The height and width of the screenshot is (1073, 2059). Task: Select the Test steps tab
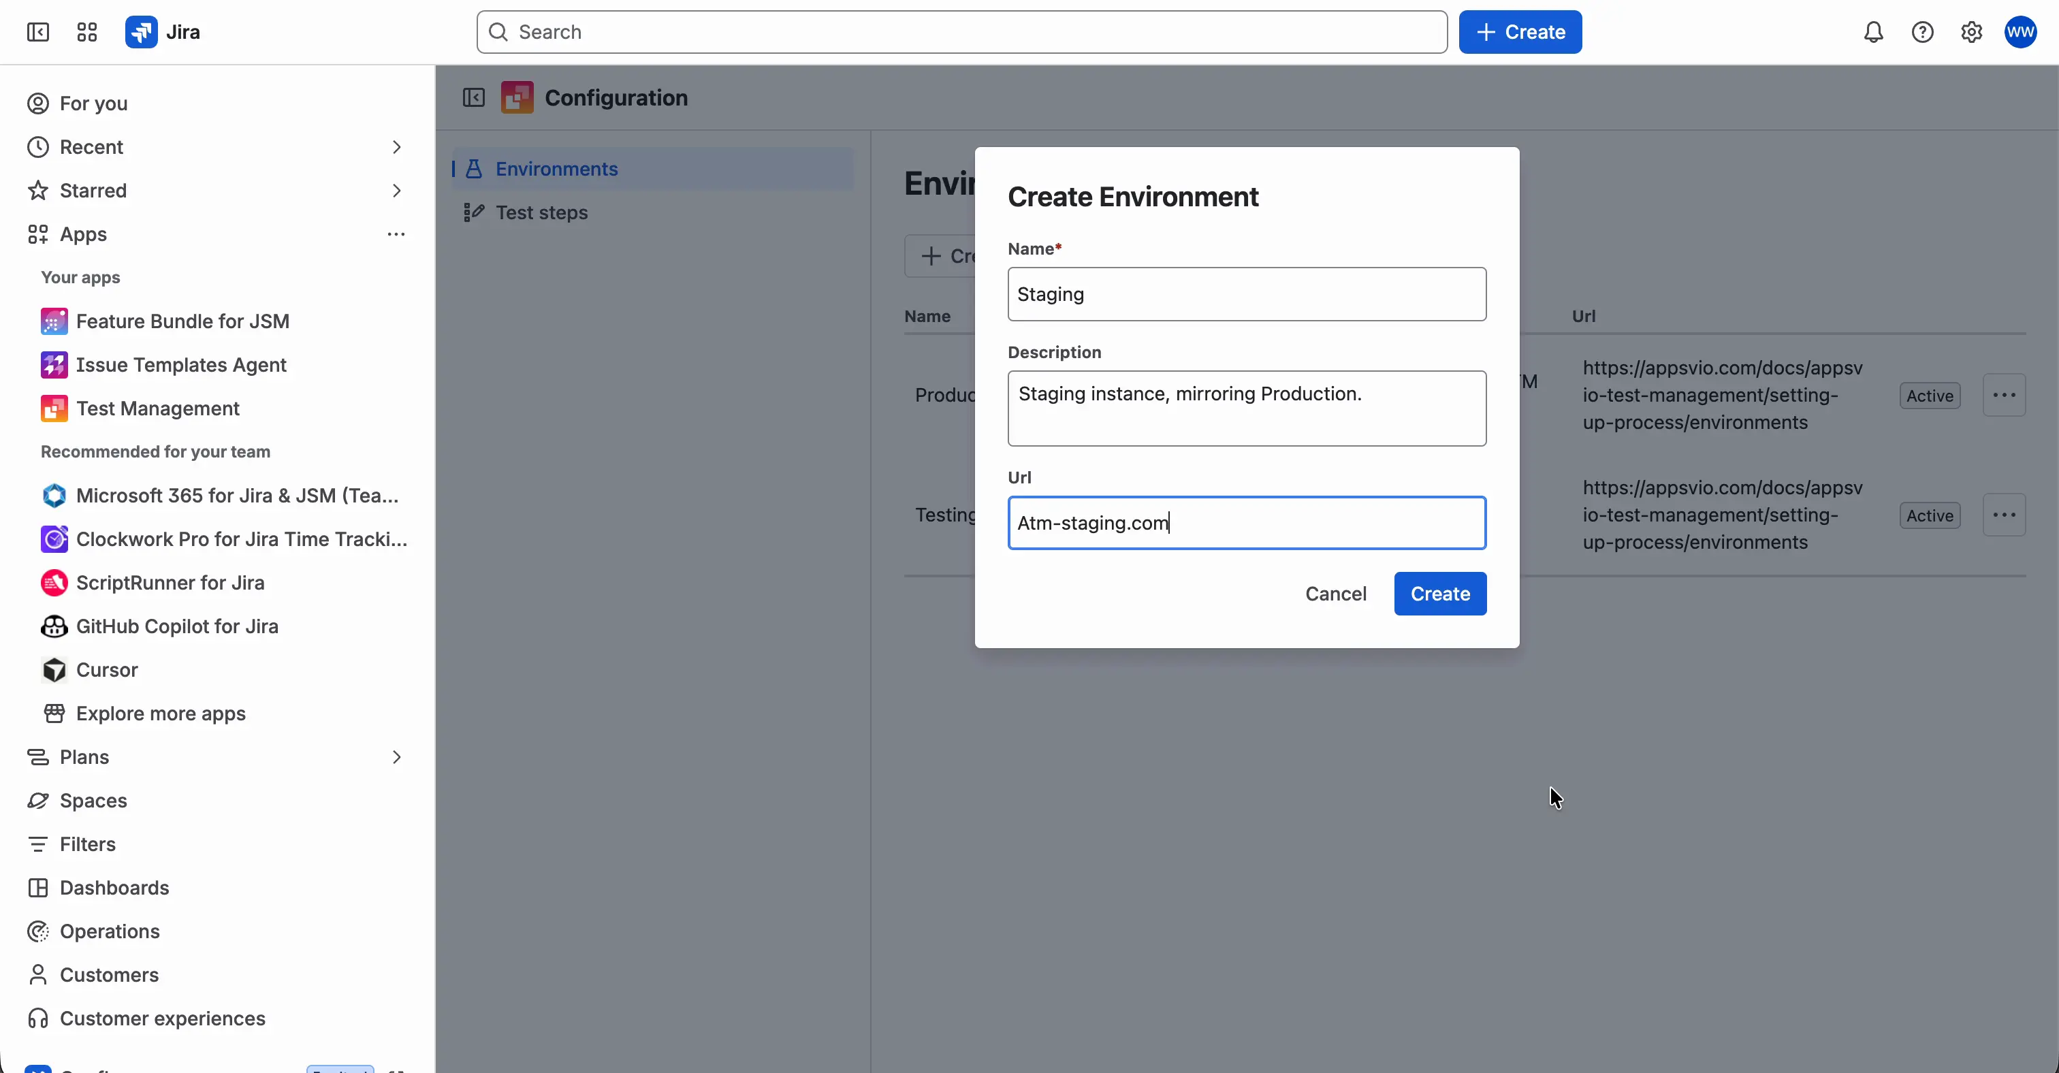[x=653, y=212]
